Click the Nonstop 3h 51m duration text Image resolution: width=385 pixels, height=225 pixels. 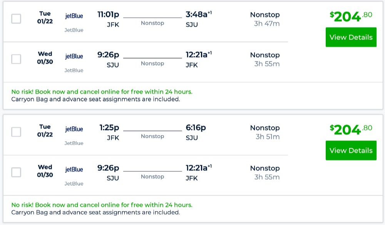[265, 132]
